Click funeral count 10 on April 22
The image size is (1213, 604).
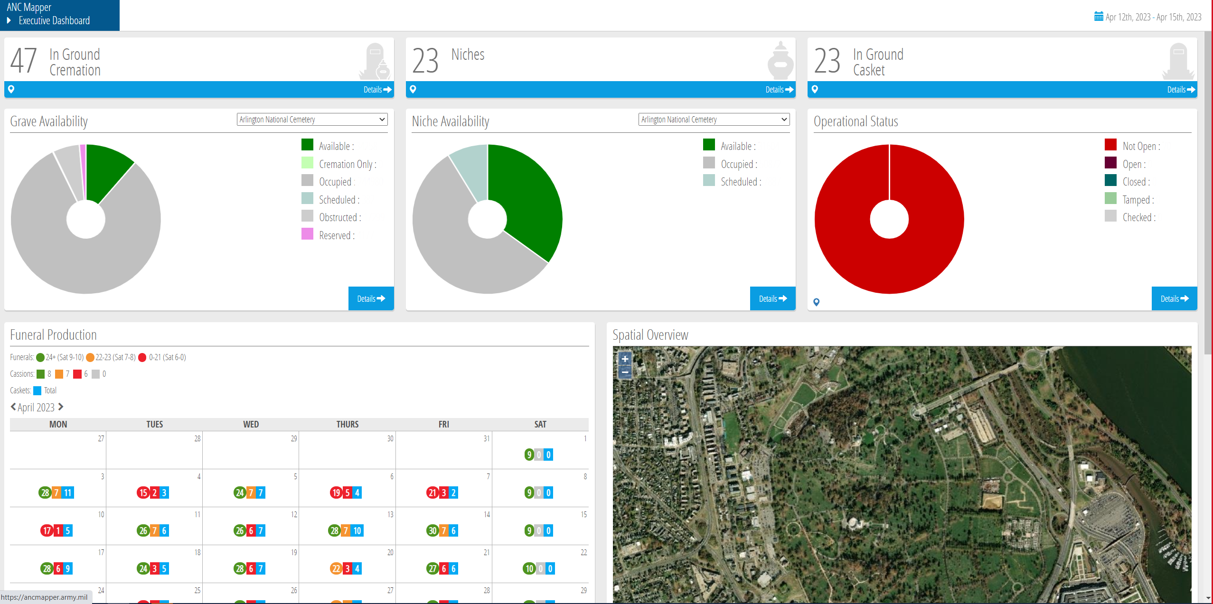click(x=529, y=568)
